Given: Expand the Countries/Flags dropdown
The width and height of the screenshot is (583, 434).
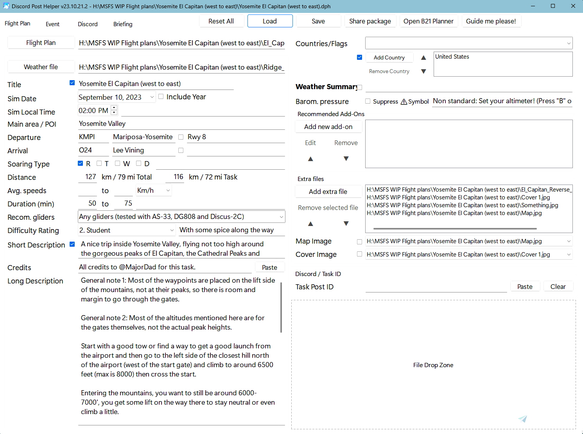Looking at the screenshot, I should (x=569, y=43).
